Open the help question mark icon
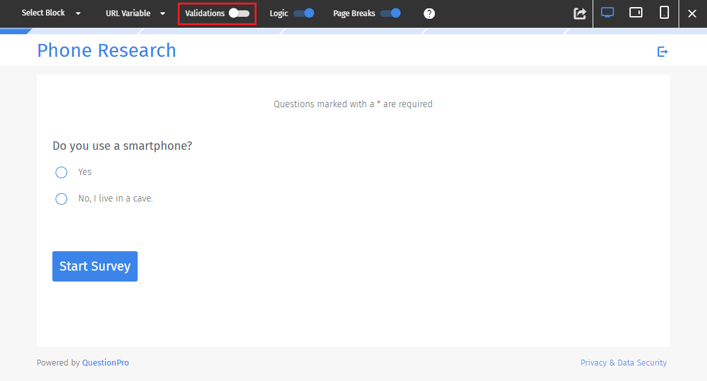Screen dimensions: 707x381 (x=429, y=13)
